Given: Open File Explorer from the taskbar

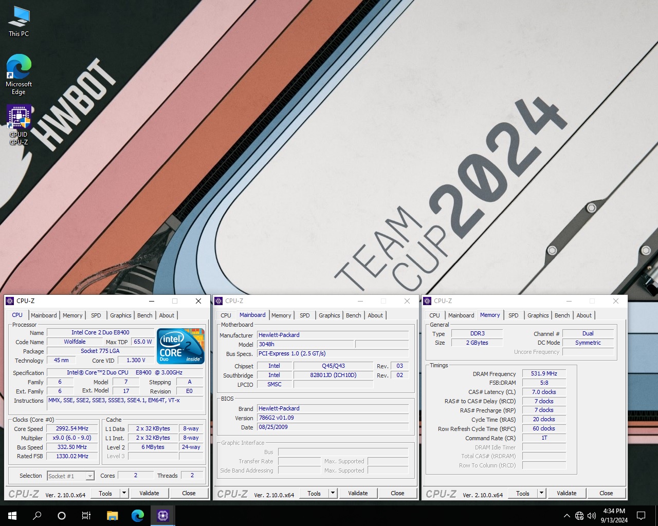Looking at the screenshot, I should (x=112, y=515).
